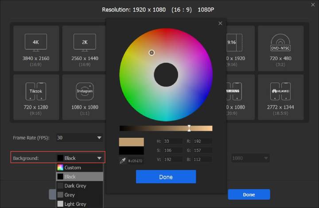Click the hex color code field
This screenshot has height=208, width=319.
click(x=136, y=161)
